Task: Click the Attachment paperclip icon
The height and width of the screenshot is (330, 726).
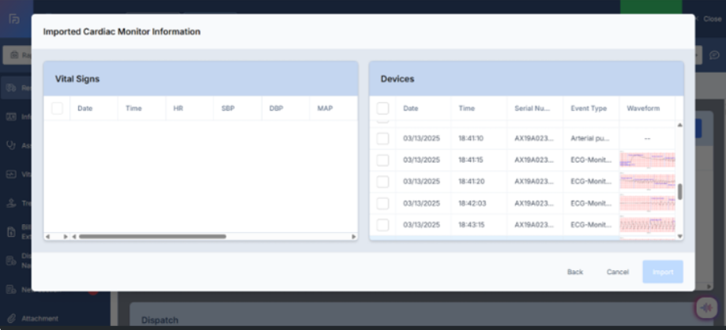Action: pyautogui.click(x=12, y=318)
